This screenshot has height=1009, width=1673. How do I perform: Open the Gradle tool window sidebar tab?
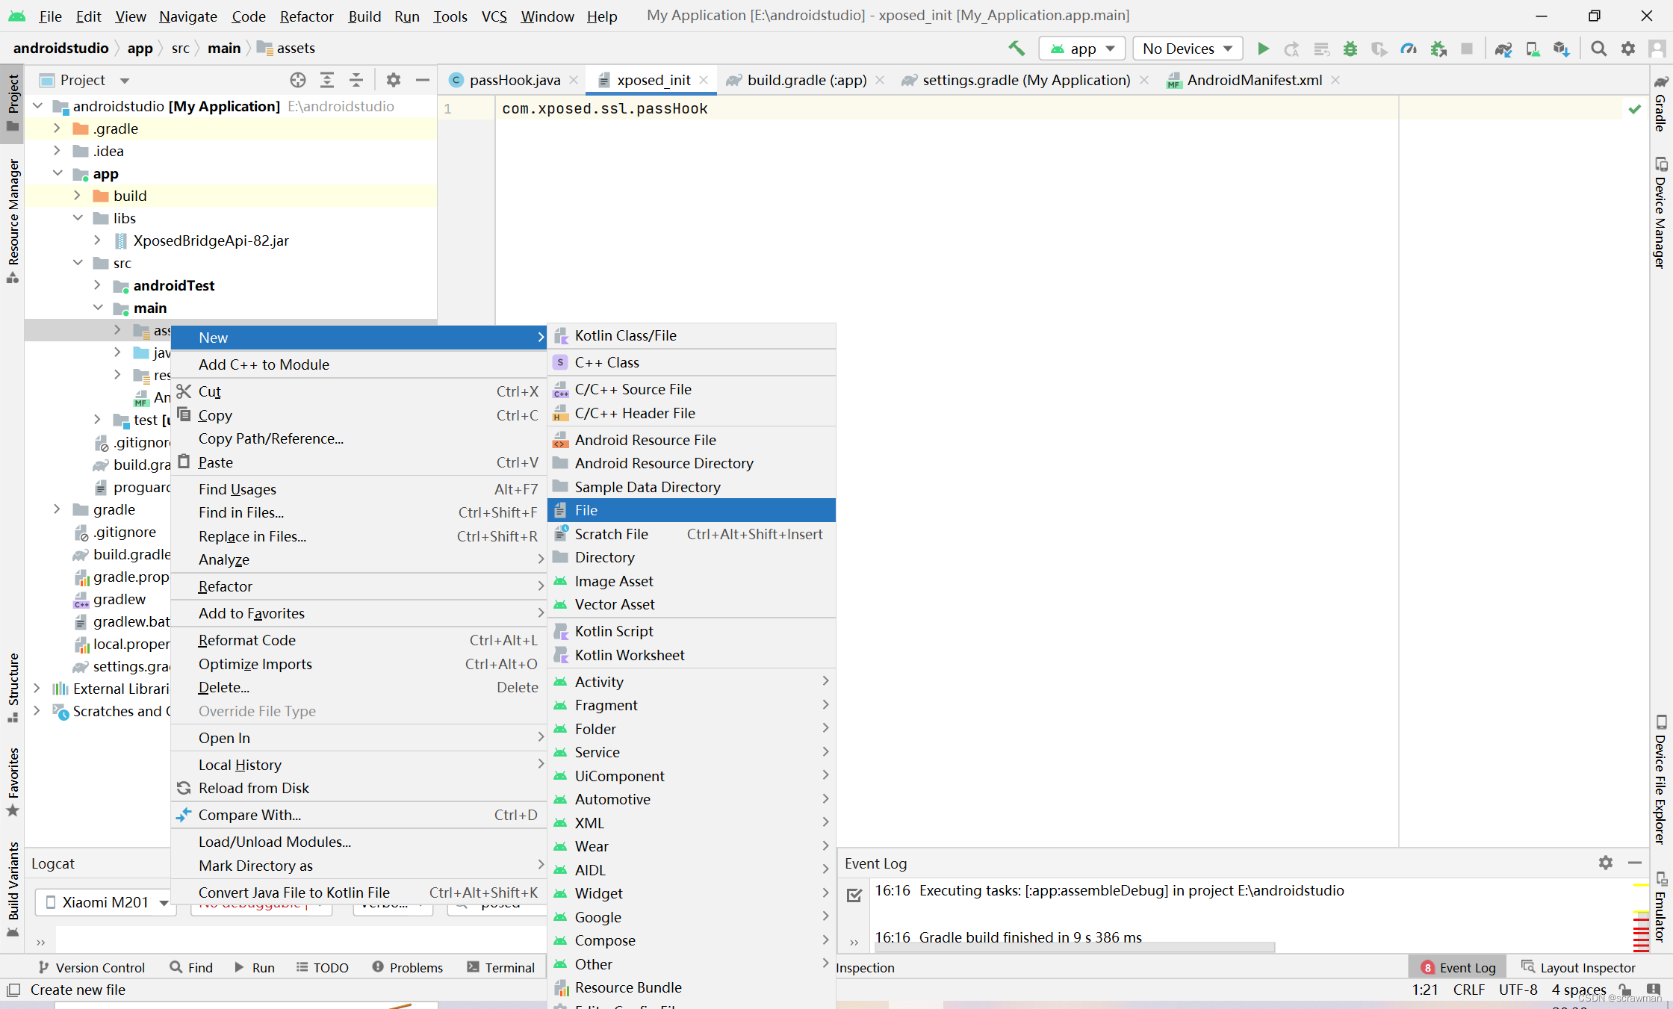1661,103
